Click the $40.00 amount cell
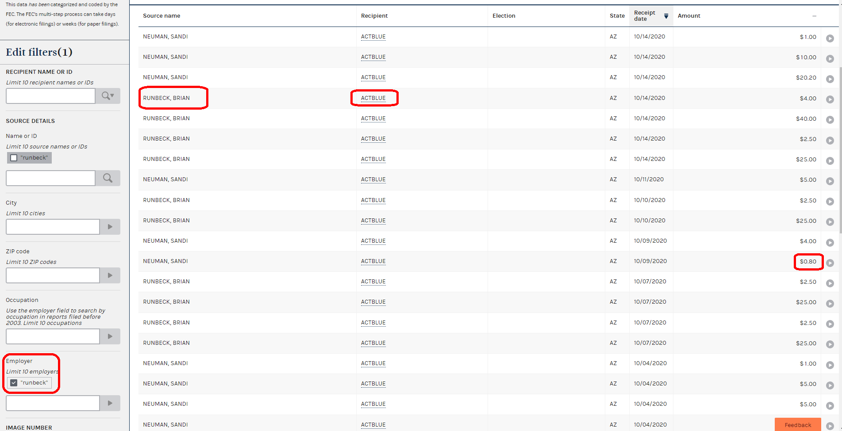The height and width of the screenshot is (431, 842). 806,119
